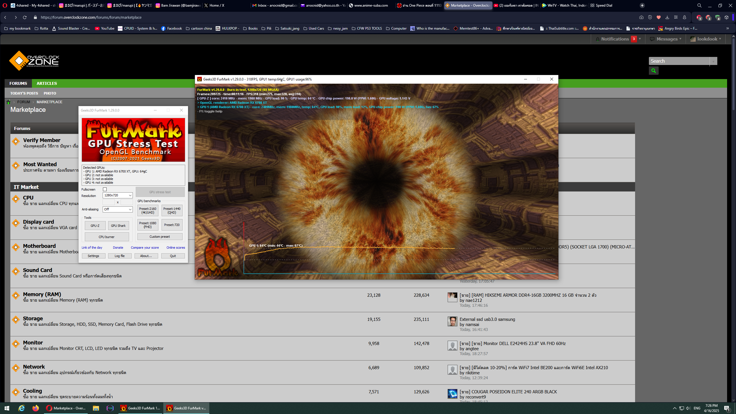Click the volume speaker tray icon
Viewport: 736px width, 414px height.
coord(688,408)
